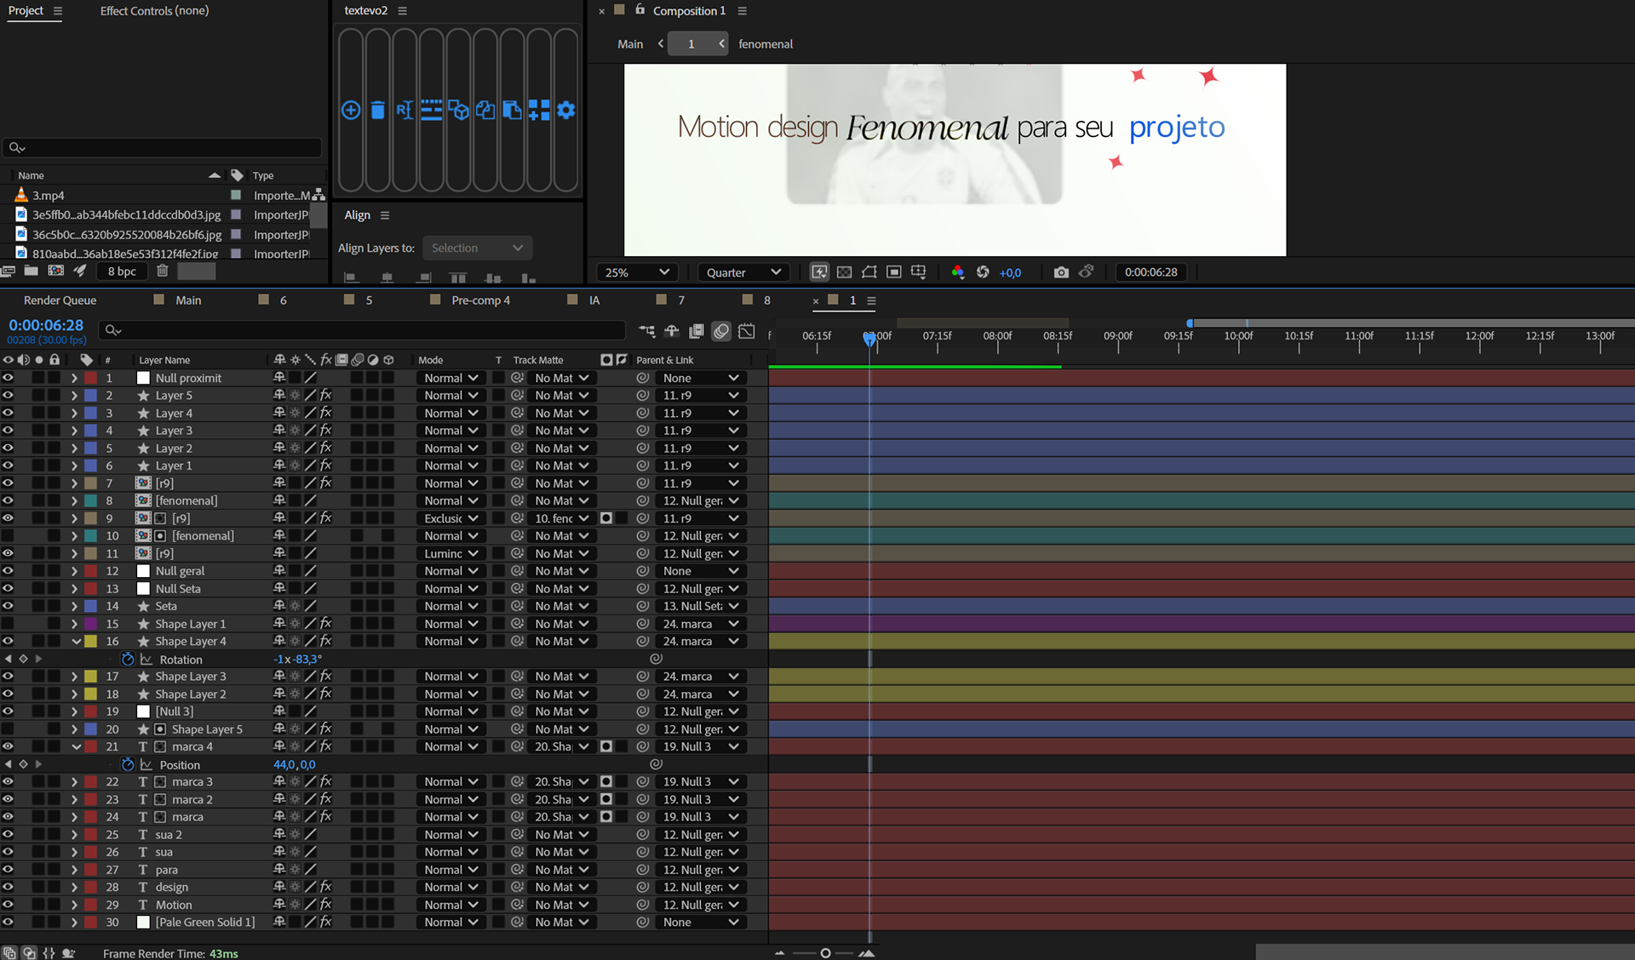Image resolution: width=1635 pixels, height=960 pixels.
Task: Hide the Null proximit layer
Action: 8,378
